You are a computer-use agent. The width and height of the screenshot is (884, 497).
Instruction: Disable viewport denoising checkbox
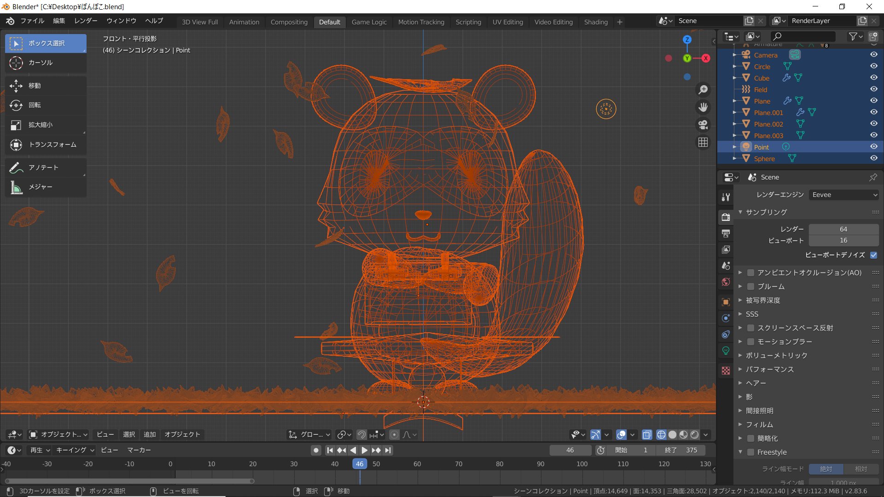[873, 255]
